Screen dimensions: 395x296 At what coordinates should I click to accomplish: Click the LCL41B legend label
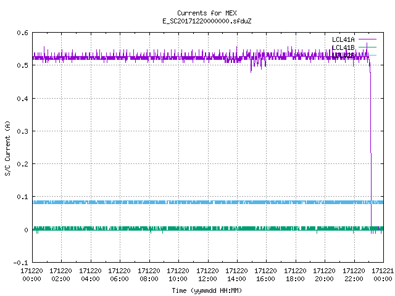click(x=343, y=47)
